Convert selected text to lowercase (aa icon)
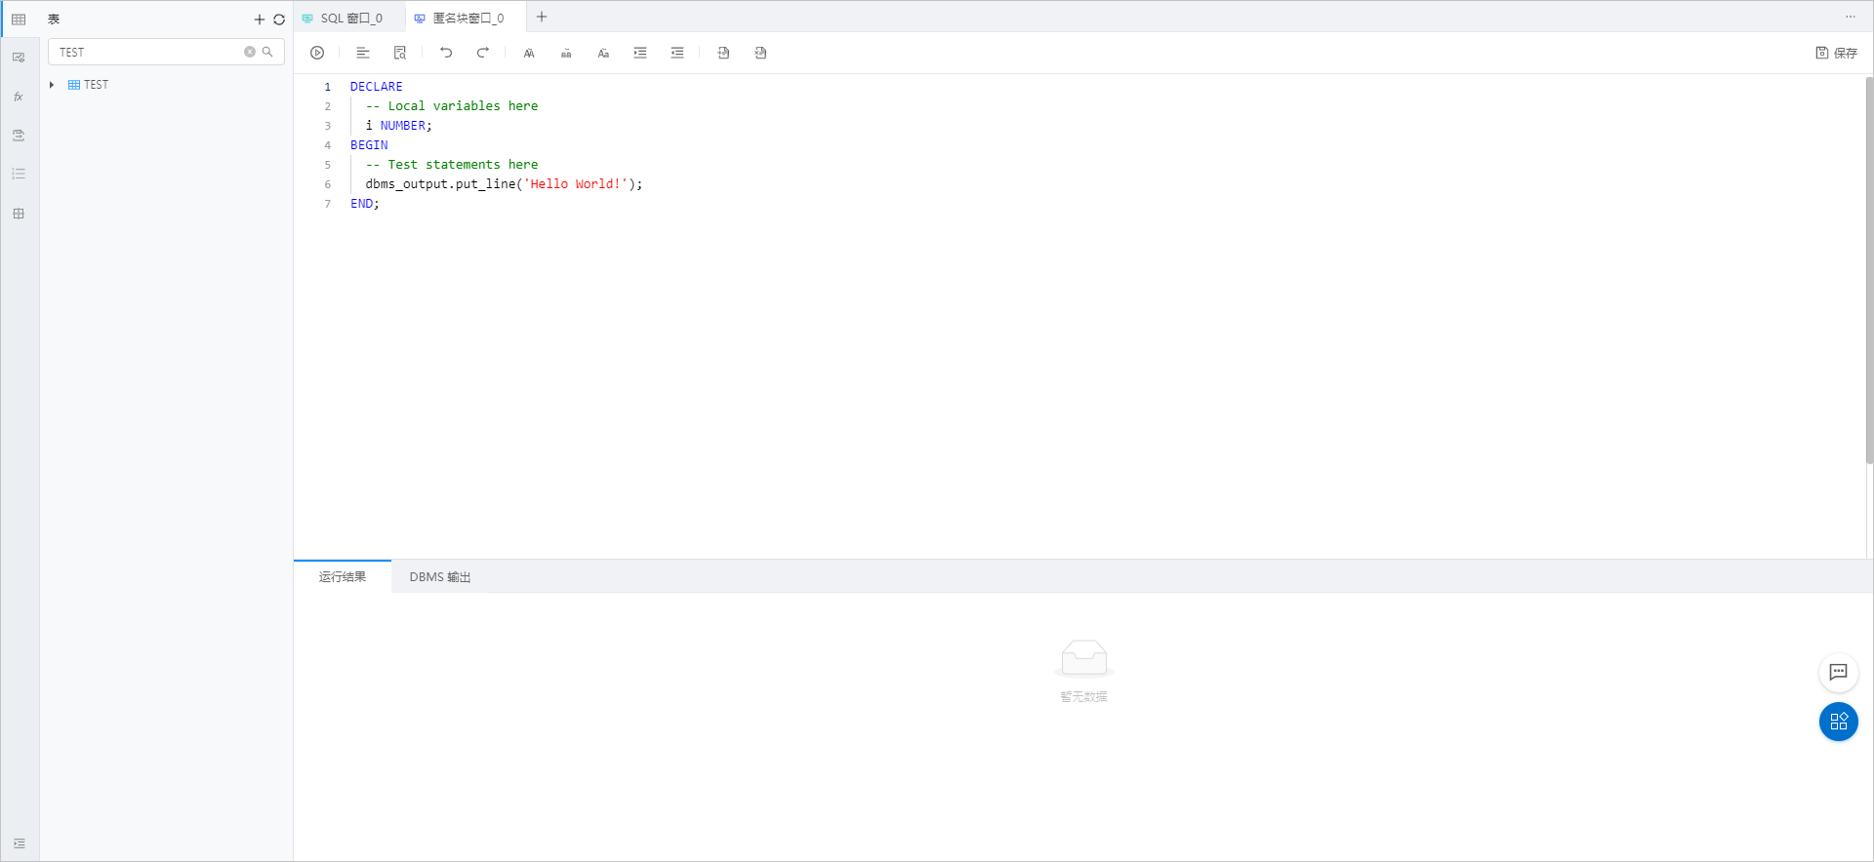The height and width of the screenshot is (862, 1874). pyautogui.click(x=566, y=53)
